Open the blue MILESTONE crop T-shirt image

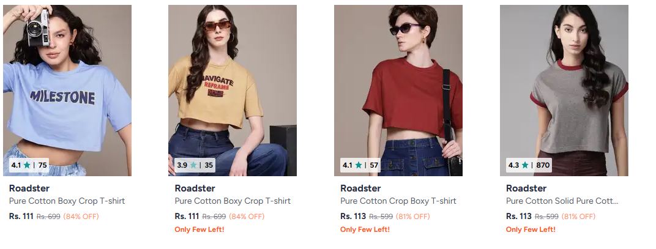(x=67, y=91)
